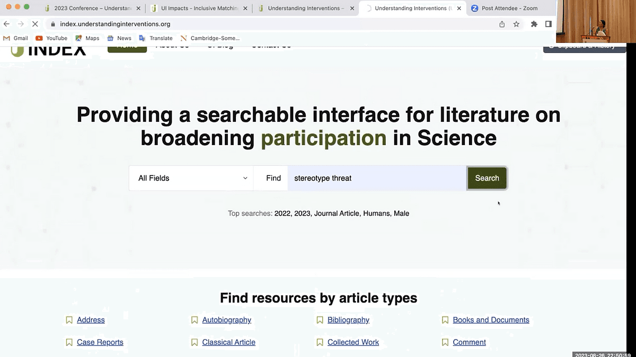Click bookmark icon beside Books and Documents

coord(445,320)
